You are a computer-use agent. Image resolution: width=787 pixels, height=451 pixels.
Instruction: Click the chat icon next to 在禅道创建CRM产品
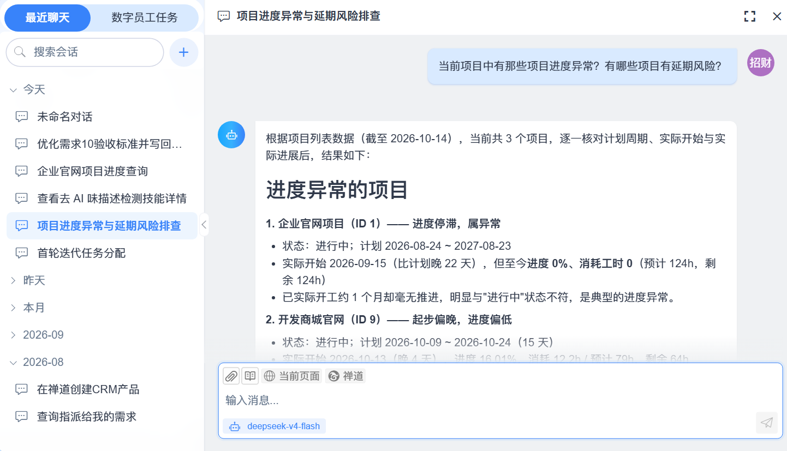pos(22,389)
